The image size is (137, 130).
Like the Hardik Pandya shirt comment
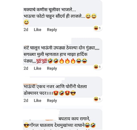(x=38, y=68)
